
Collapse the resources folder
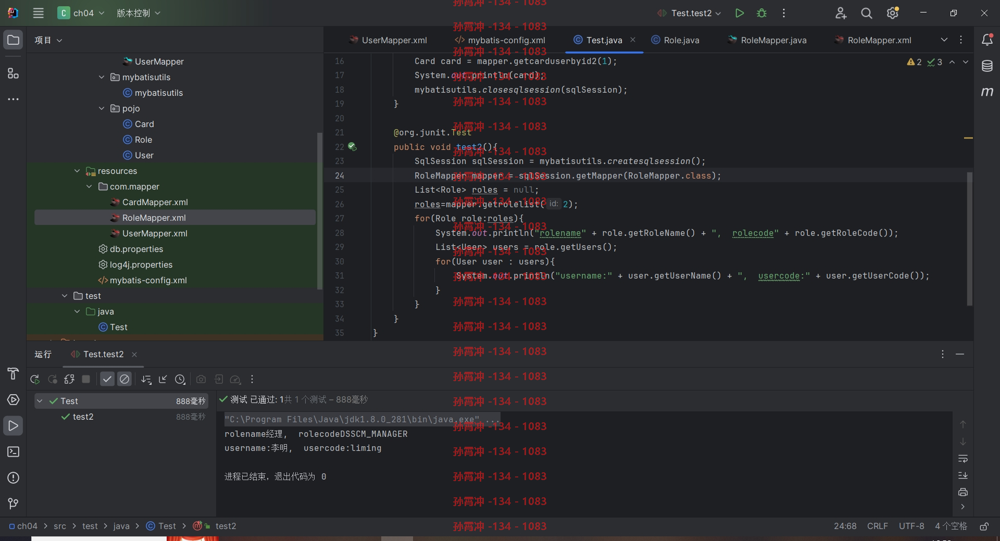click(x=77, y=171)
